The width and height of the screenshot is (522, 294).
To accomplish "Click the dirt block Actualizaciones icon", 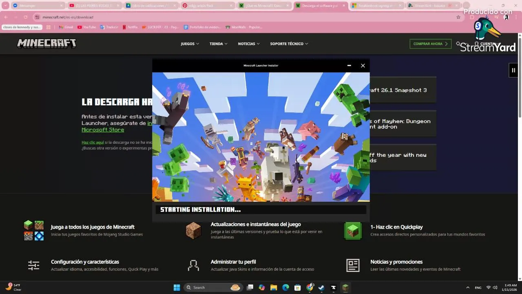I will point(193,231).
